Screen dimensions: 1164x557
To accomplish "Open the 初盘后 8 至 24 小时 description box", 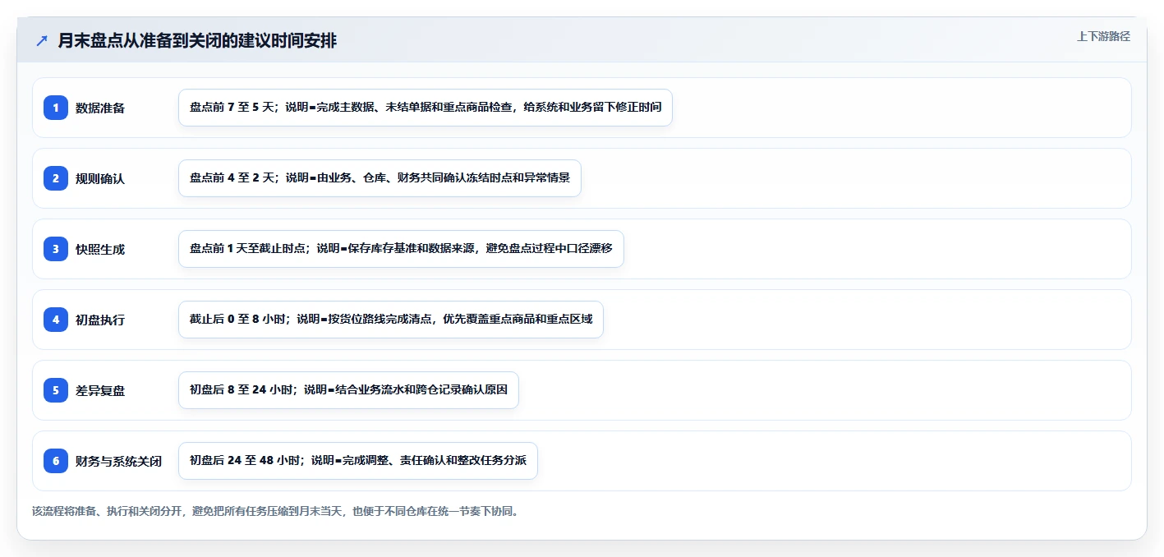I will click(x=348, y=390).
